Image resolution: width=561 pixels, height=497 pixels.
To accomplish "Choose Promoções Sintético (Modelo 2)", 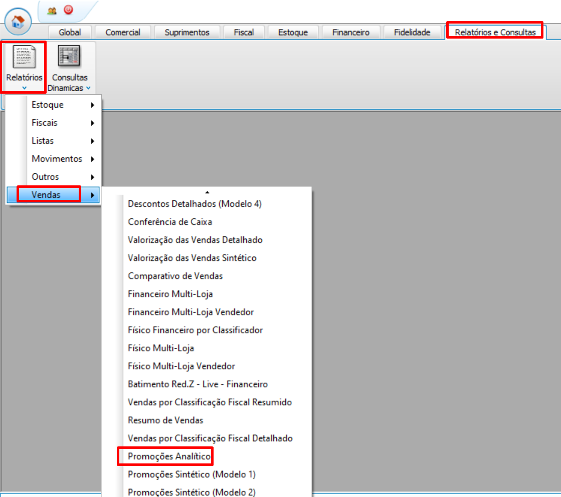I will coord(192,492).
